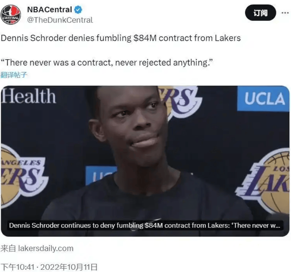Click the UCLA logo in the image
Screen dimensions: 291x272
(263, 99)
